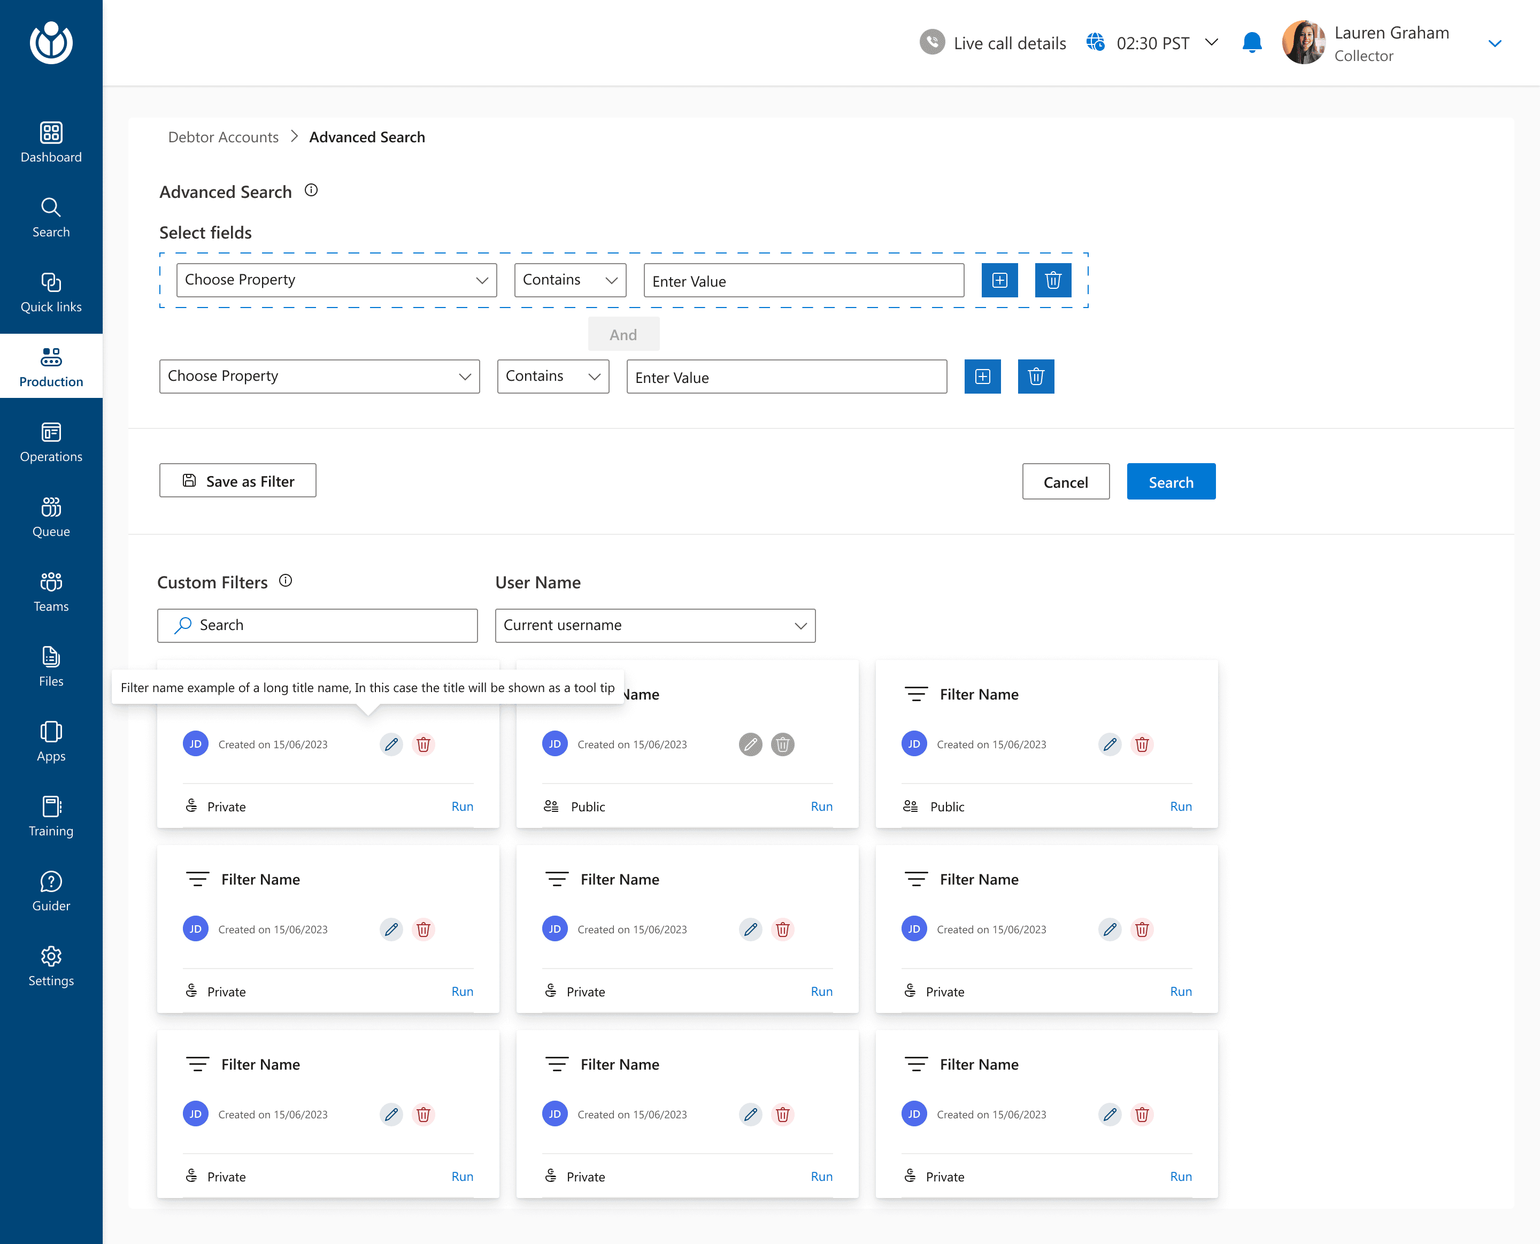Click the blue Search button
The image size is (1540, 1244).
(x=1171, y=481)
